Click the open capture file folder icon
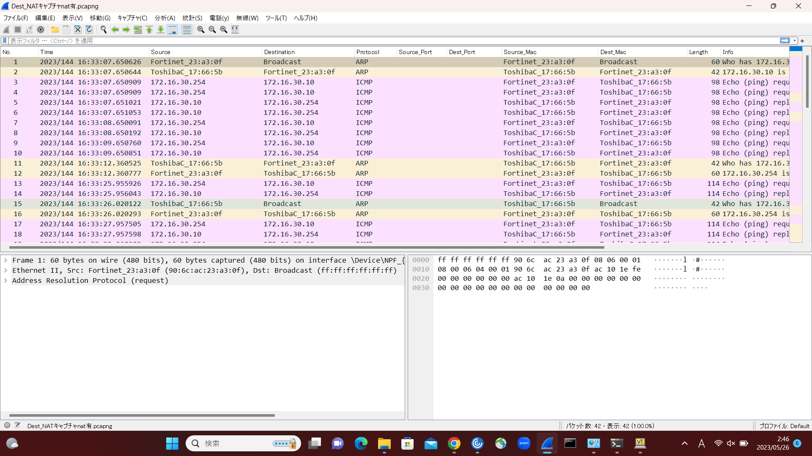 55,30
